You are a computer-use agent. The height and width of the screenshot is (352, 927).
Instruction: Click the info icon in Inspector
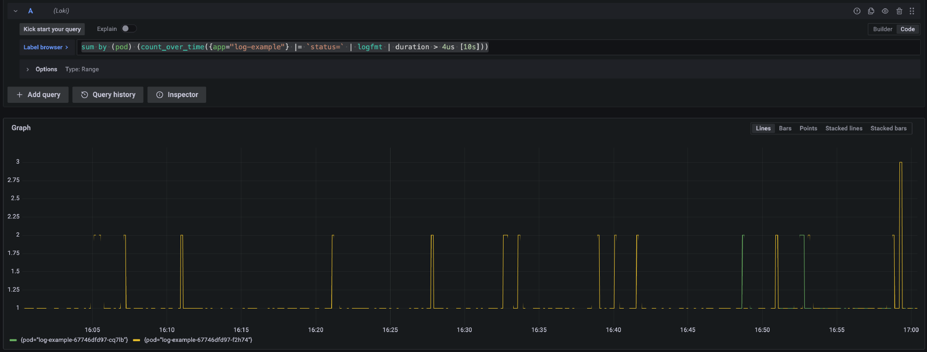(160, 95)
